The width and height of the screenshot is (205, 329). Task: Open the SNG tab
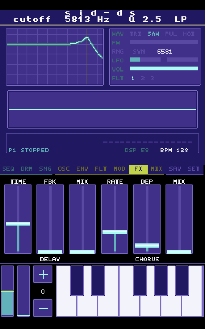[x=45, y=169]
